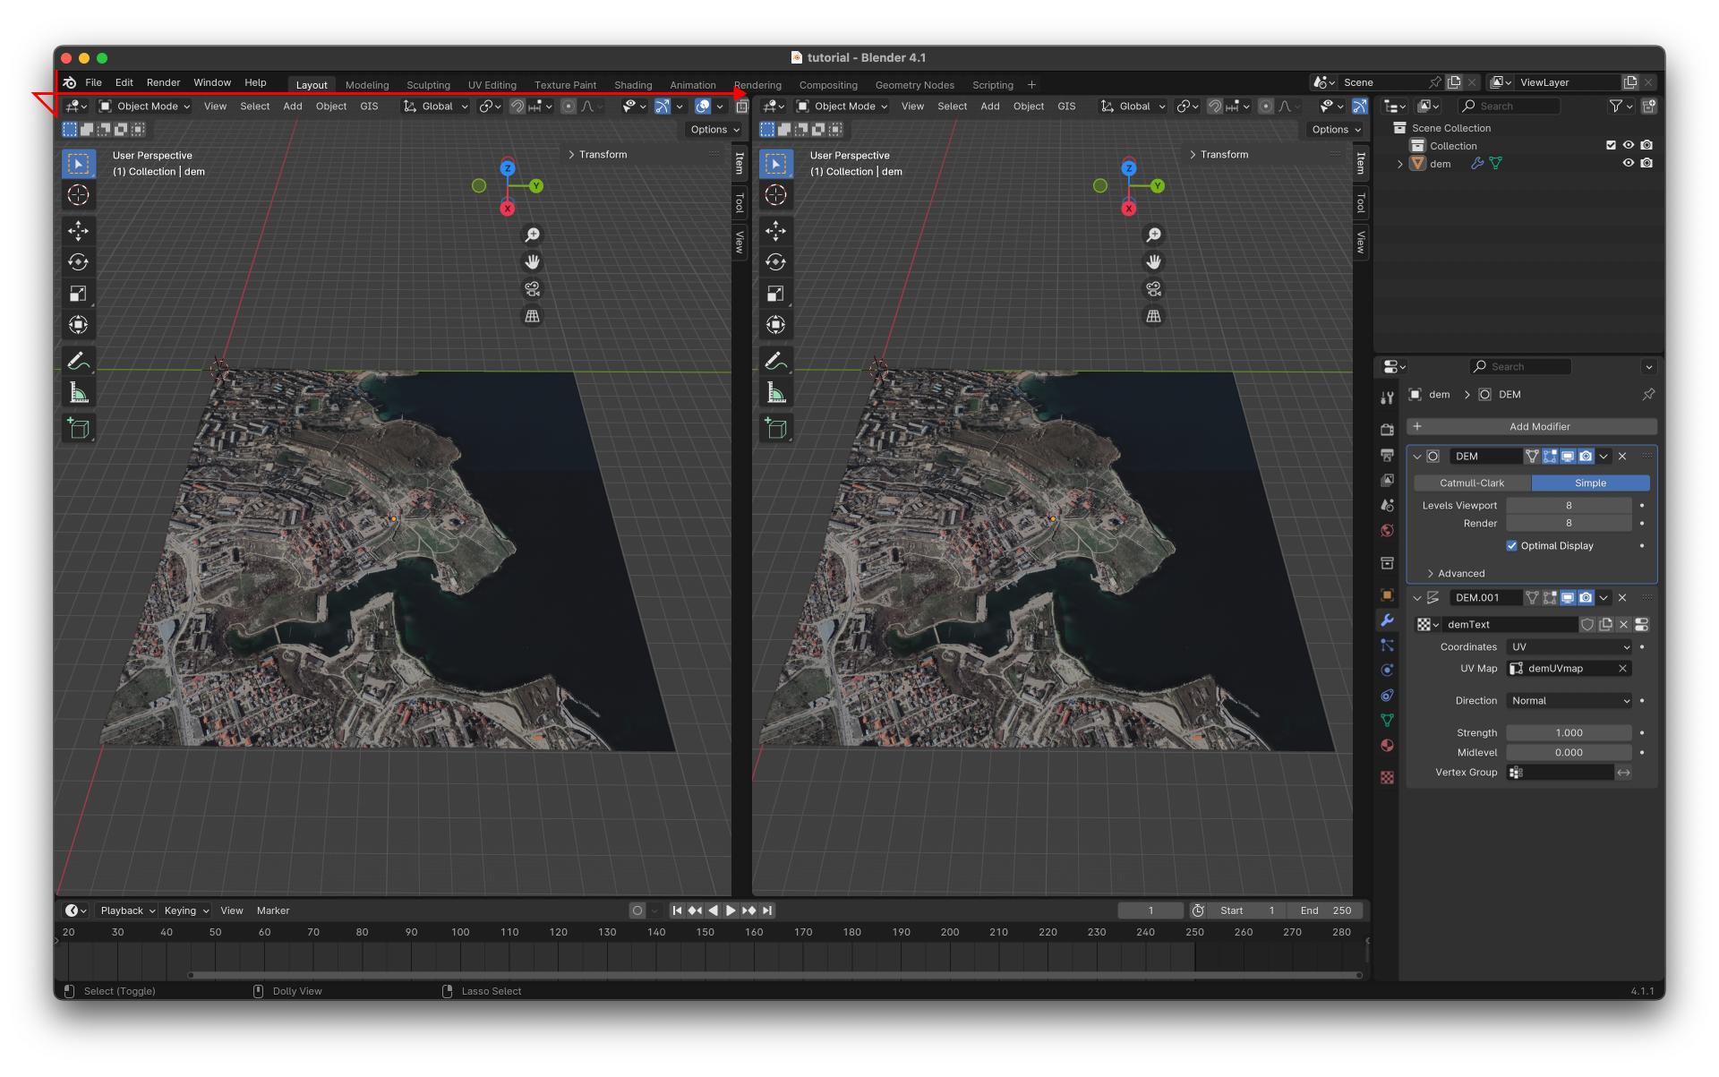Click the Add Modifier button
Image resolution: width=1719 pixels, height=1077 pixels.
[x=1532, y=426]
